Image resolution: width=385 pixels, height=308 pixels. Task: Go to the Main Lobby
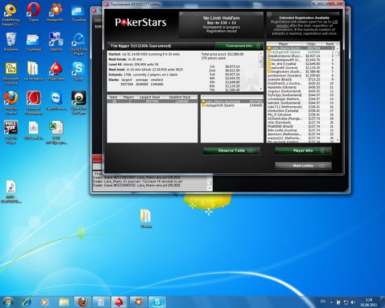tap(303, 165)
